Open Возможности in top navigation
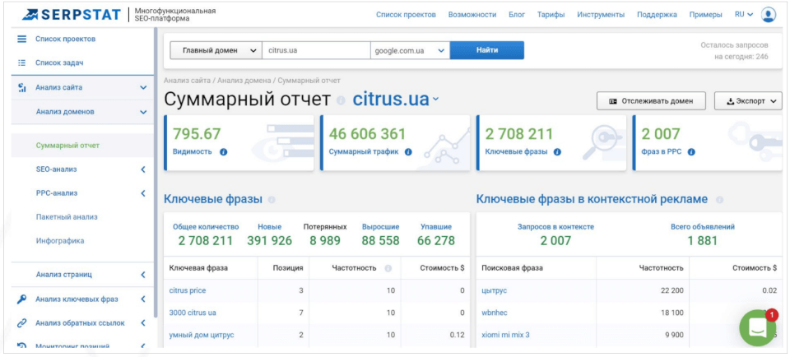The image size is (790, 357). pyautogui.click(x=472, y=15)
